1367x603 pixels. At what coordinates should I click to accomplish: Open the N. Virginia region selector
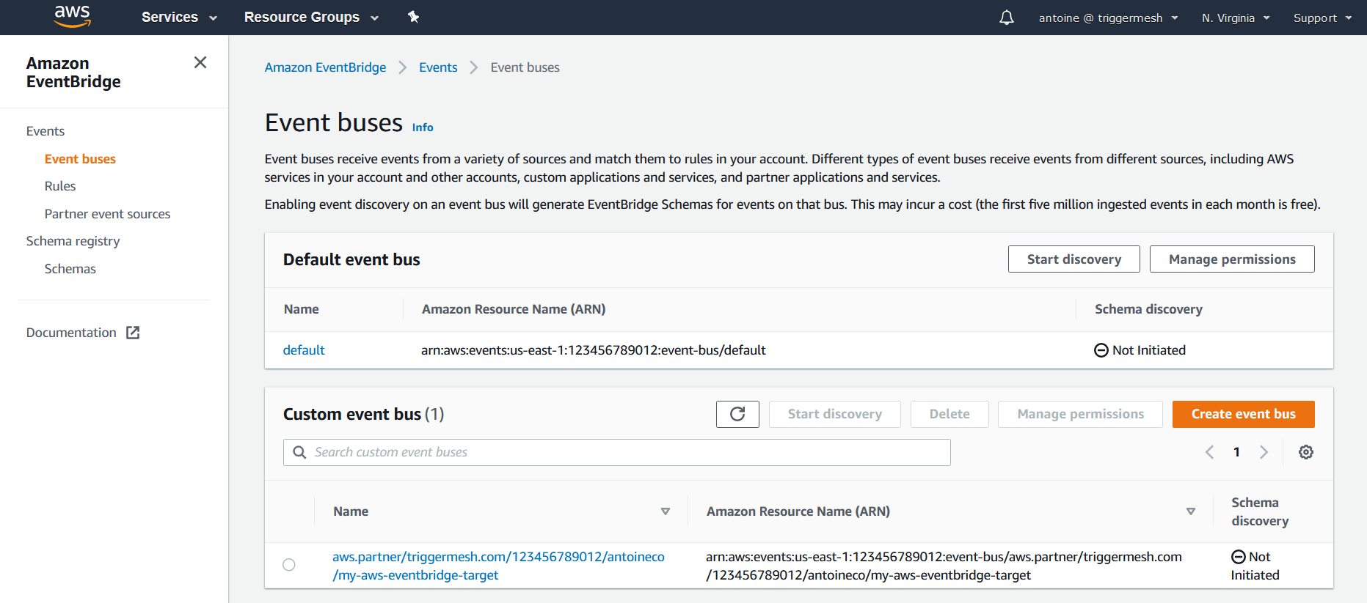coord(1236,18)
